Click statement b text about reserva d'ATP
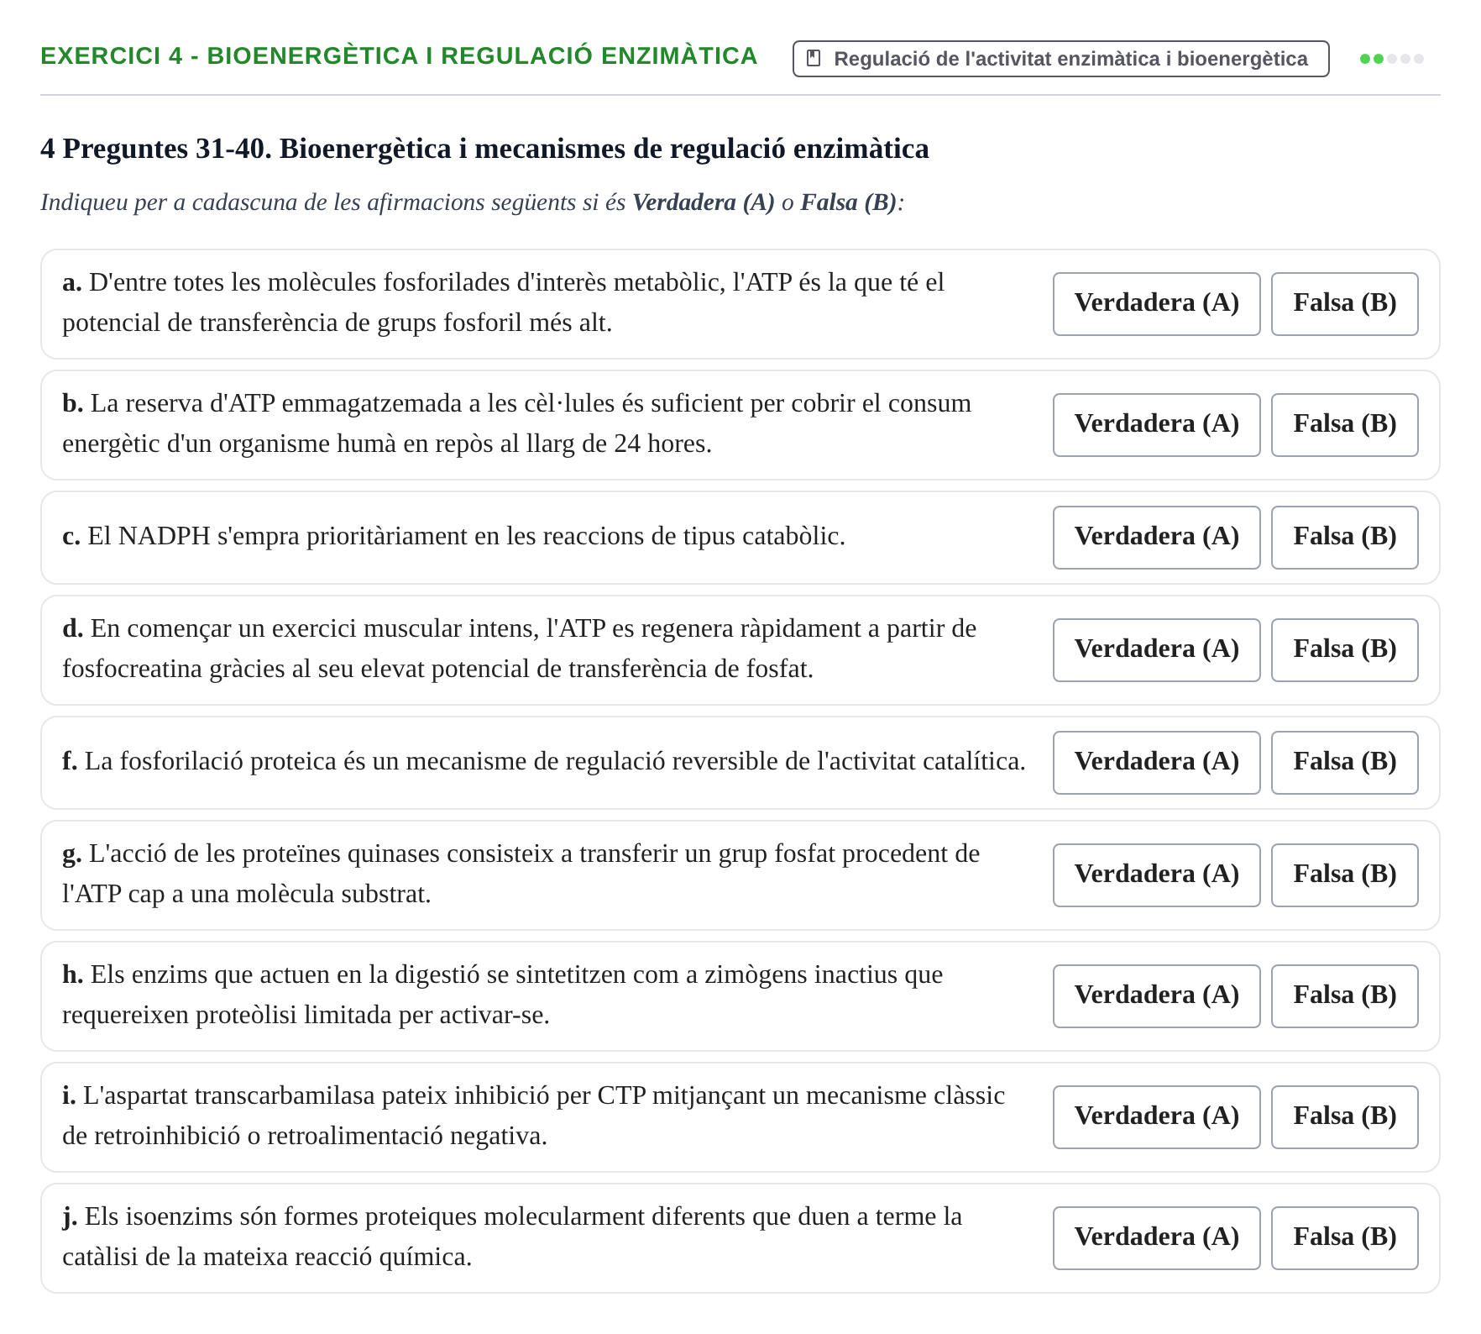The image size is (1481, 1334). click(x=516, y=423)
